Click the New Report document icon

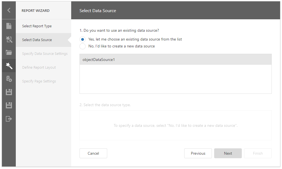click(x=9, y=26)
